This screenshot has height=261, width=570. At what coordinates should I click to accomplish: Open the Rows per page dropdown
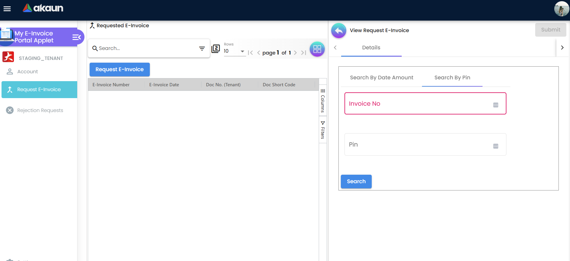pyautogui.click(x=234, y=51)
